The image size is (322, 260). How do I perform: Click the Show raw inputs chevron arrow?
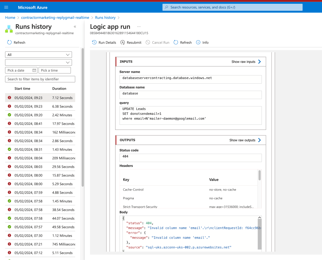tap(259, 62)
